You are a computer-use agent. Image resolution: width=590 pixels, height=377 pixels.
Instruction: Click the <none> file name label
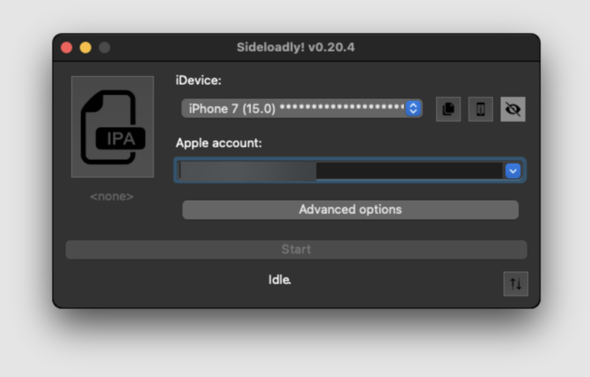(112, 197)
